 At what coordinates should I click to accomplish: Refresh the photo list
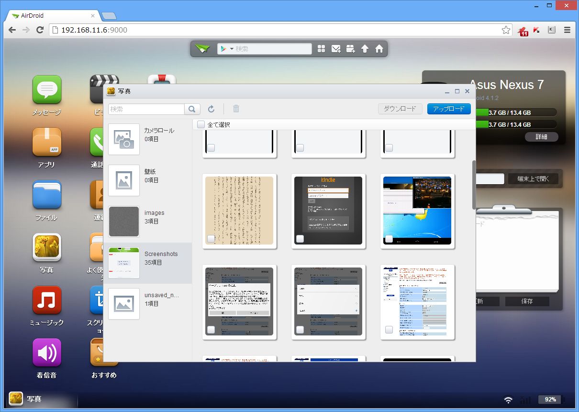tap(211, 109)
